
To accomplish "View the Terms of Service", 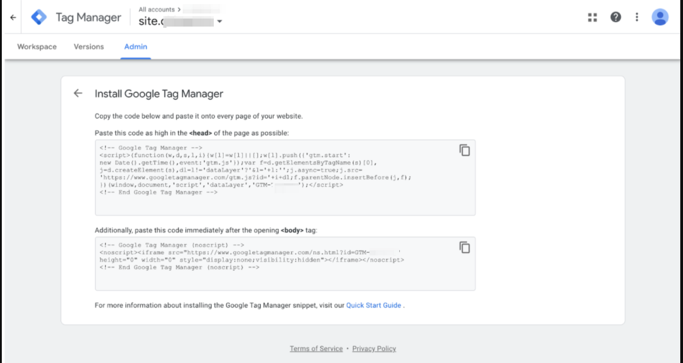I will [316, 348].
